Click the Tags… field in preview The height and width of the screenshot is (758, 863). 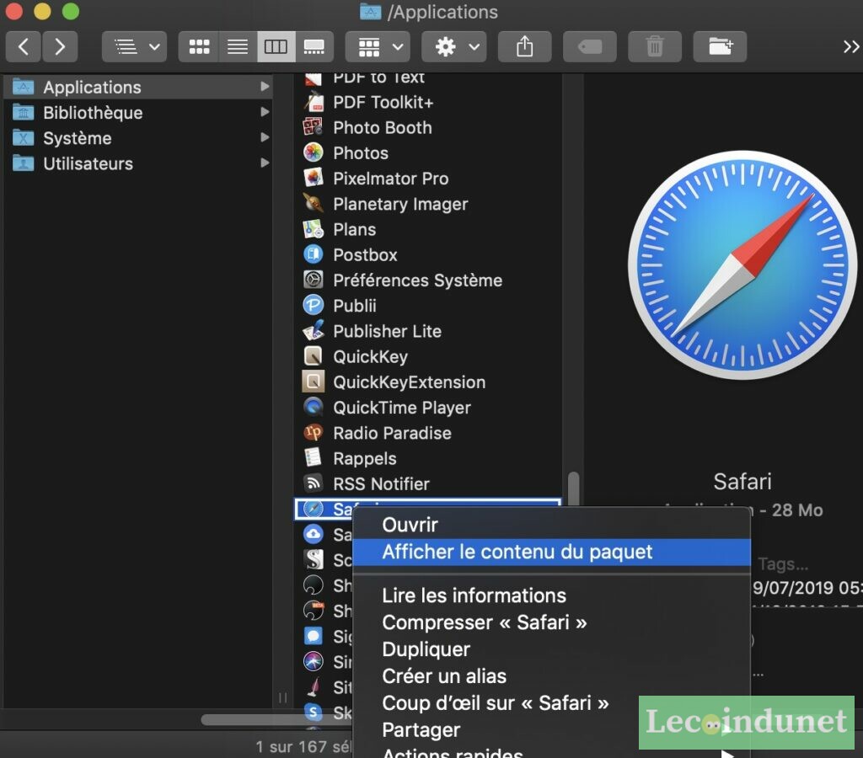pyautogui.click(x=783, y=563)
